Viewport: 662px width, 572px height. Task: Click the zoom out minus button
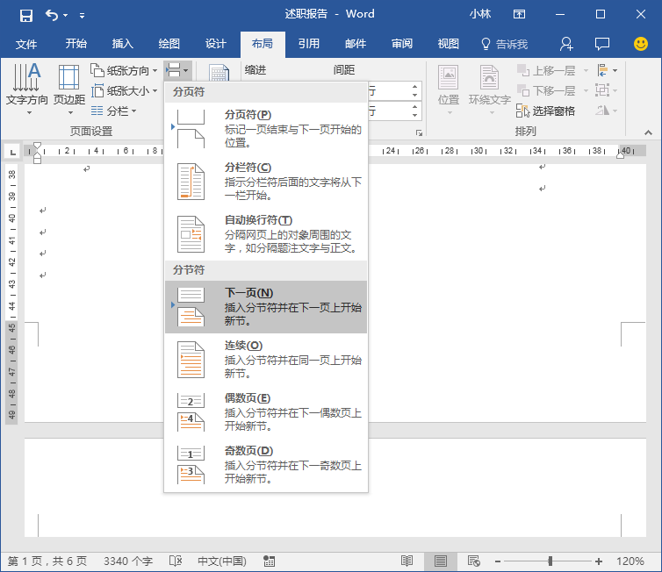pyautogui.click(x=498, y=561)
